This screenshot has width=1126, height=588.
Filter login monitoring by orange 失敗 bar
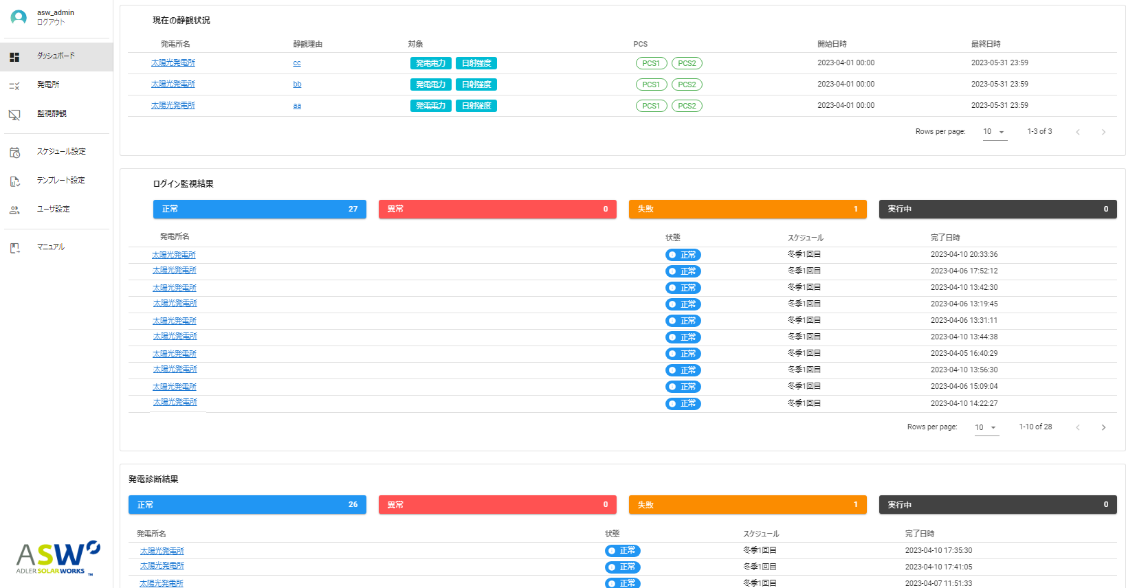747,209
